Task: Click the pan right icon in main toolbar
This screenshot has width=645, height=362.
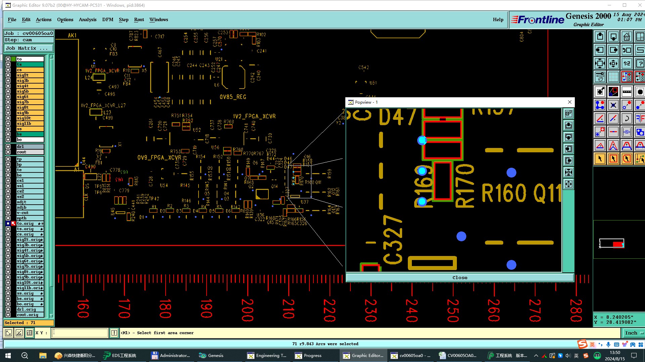Action: (x=613, y=50)
